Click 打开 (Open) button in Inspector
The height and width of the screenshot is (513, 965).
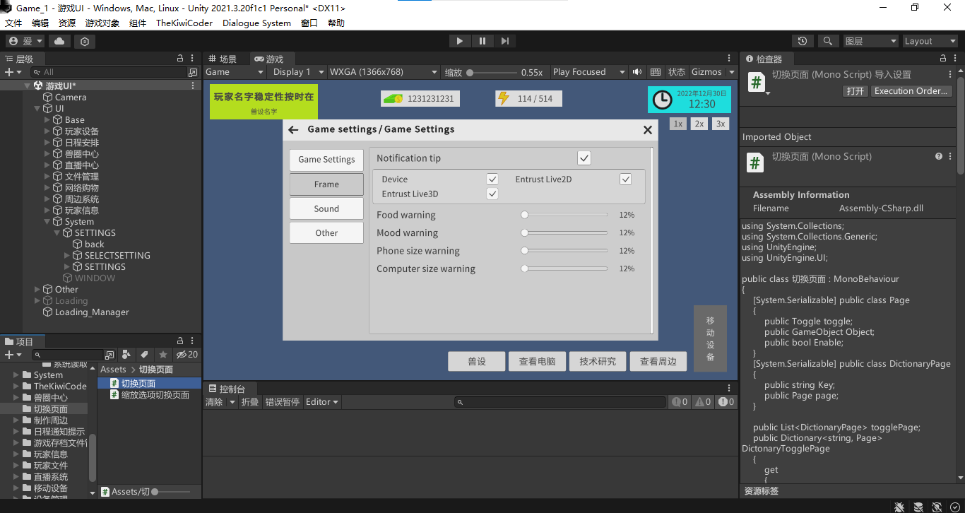856,91
